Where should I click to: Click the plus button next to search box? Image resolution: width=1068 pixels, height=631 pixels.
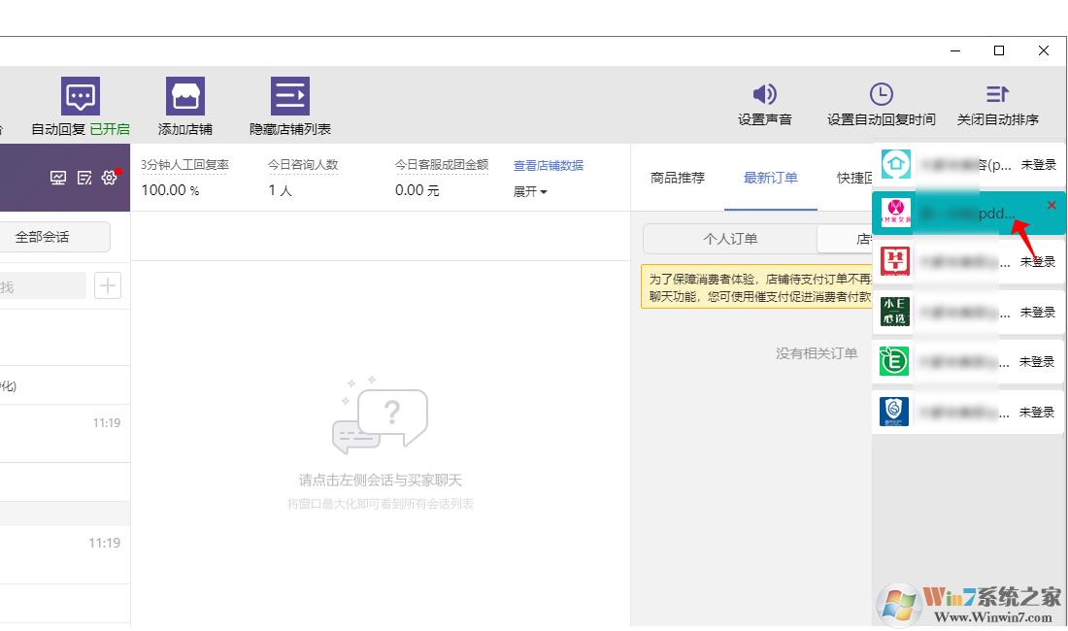[x=107, y=284]
